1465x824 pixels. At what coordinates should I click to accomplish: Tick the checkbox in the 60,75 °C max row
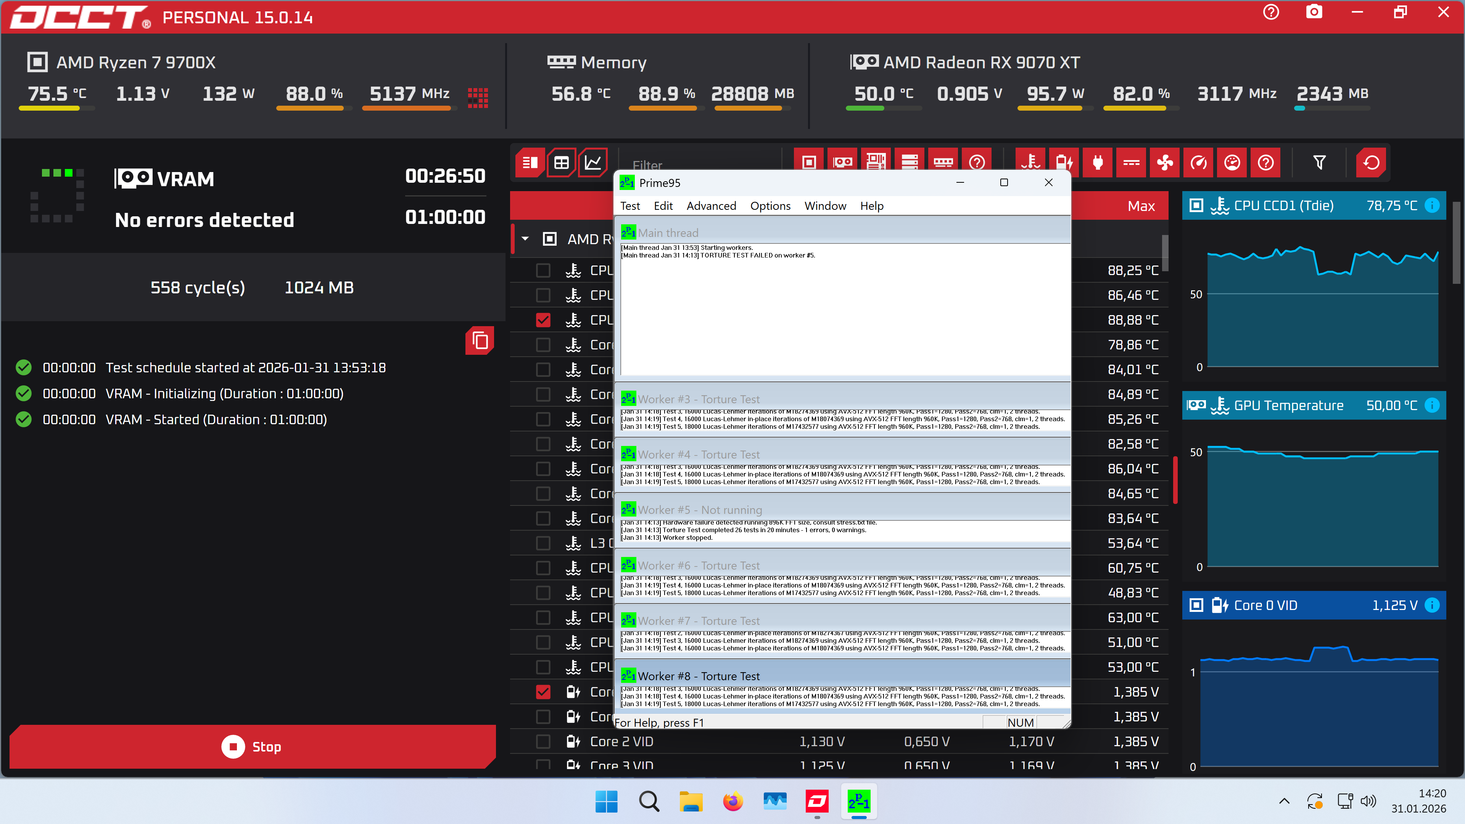click(x=543, y=568)
